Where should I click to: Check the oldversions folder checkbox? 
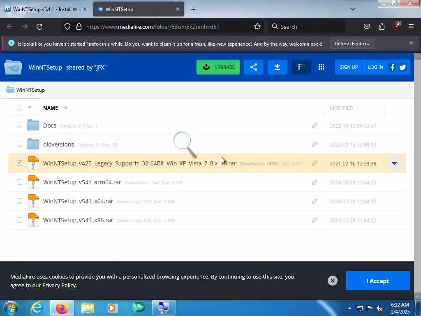[x=19, y=144]
